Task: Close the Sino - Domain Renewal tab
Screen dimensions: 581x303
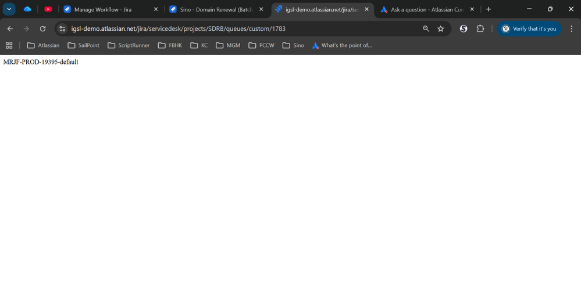Action: [x=261, y=9]
